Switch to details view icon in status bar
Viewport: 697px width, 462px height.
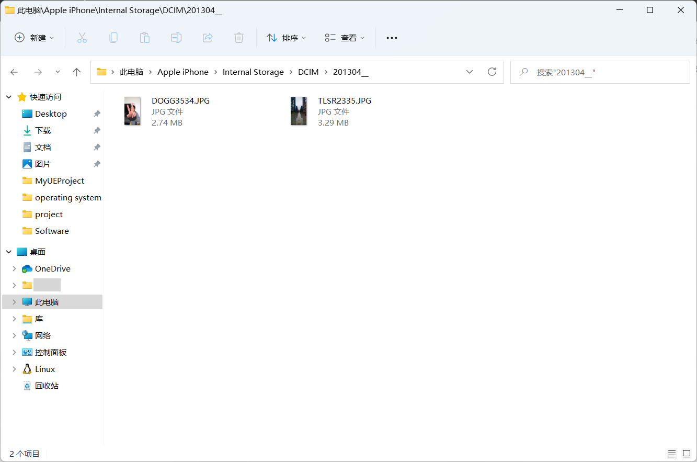(x=672, y=454)
